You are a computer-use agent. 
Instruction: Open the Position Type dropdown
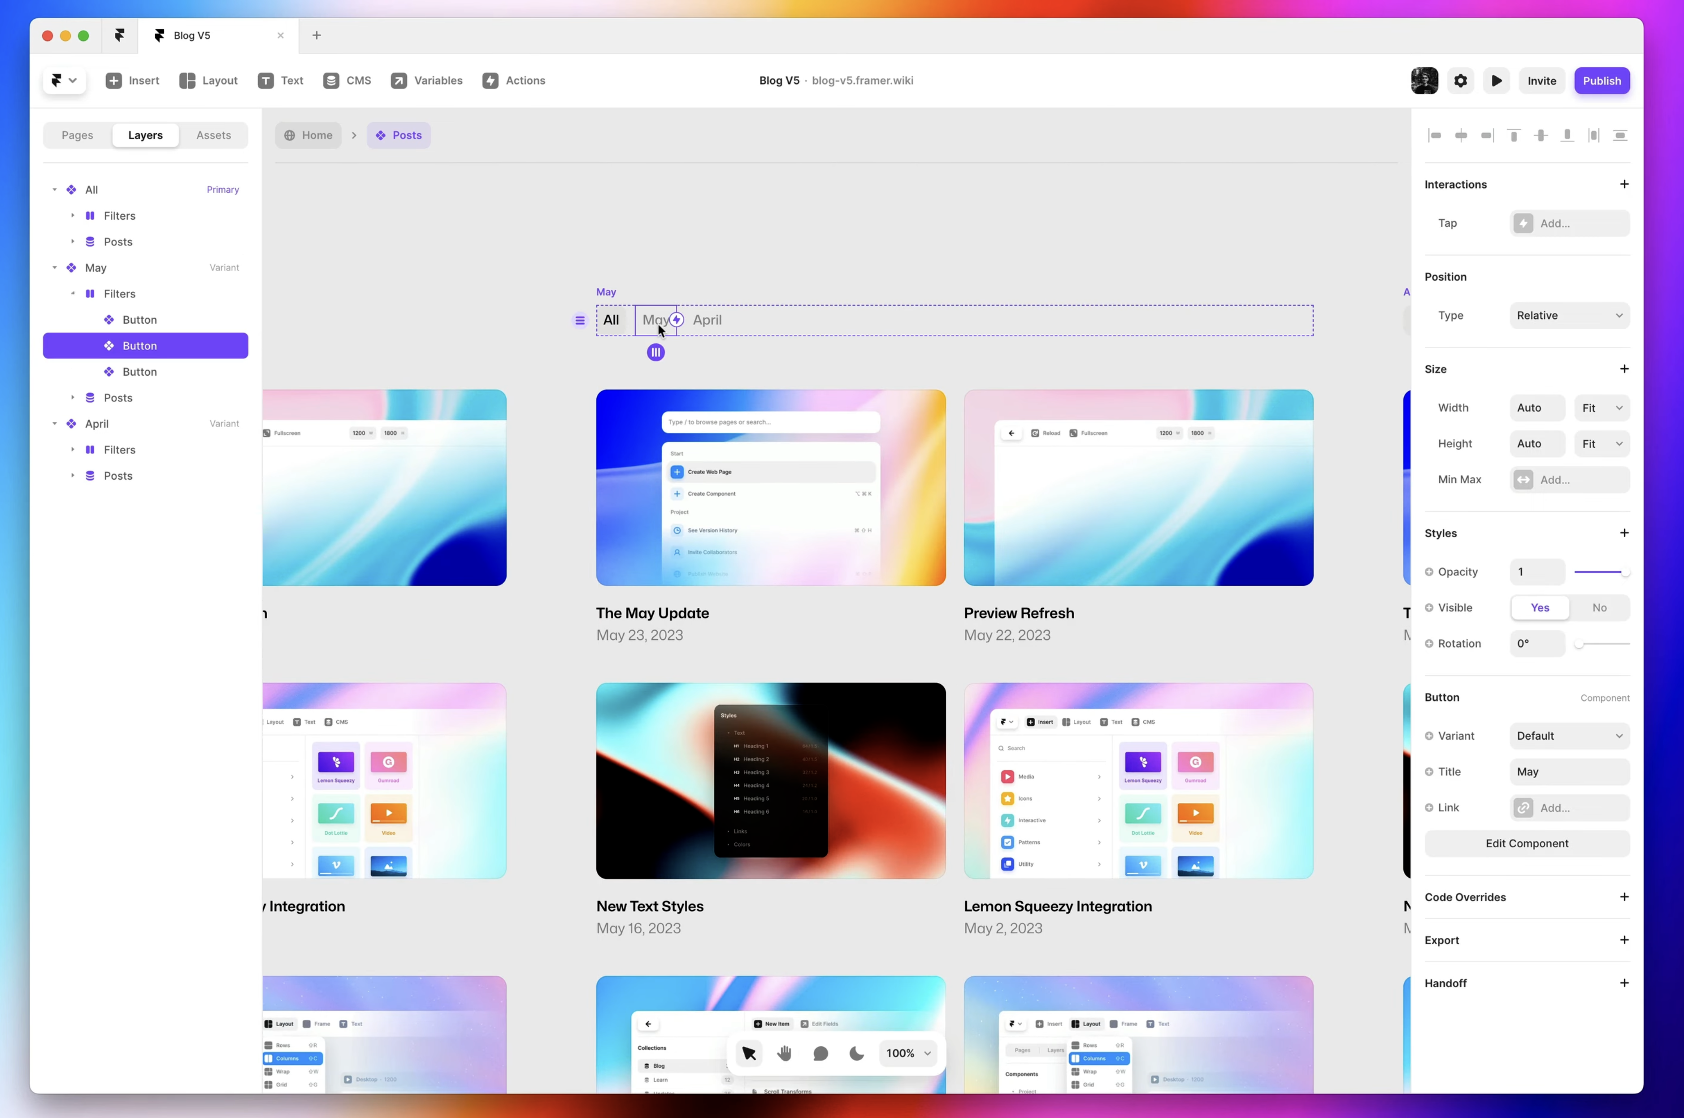1569,315
